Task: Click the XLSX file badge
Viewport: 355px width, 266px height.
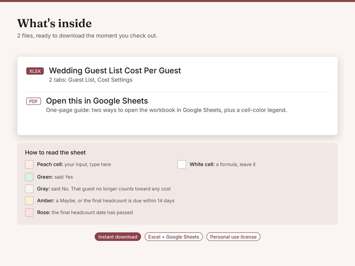Action: pyautogui.click(x=35, y=71)
